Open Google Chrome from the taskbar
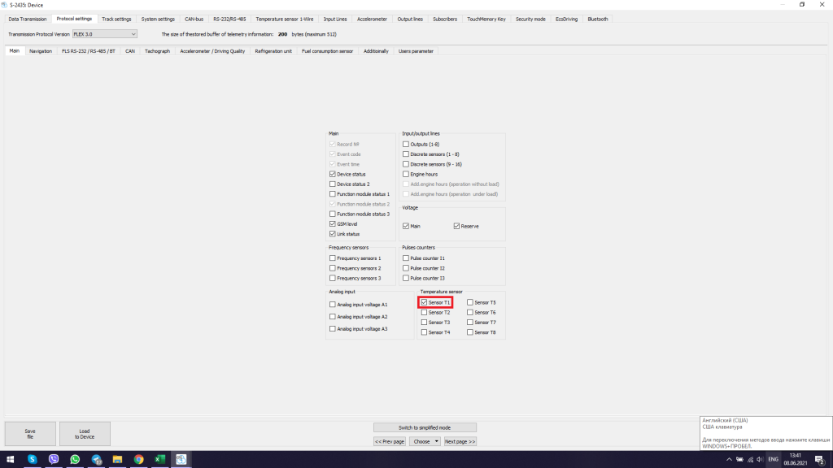The image size is (833, 468). [139, 459]
